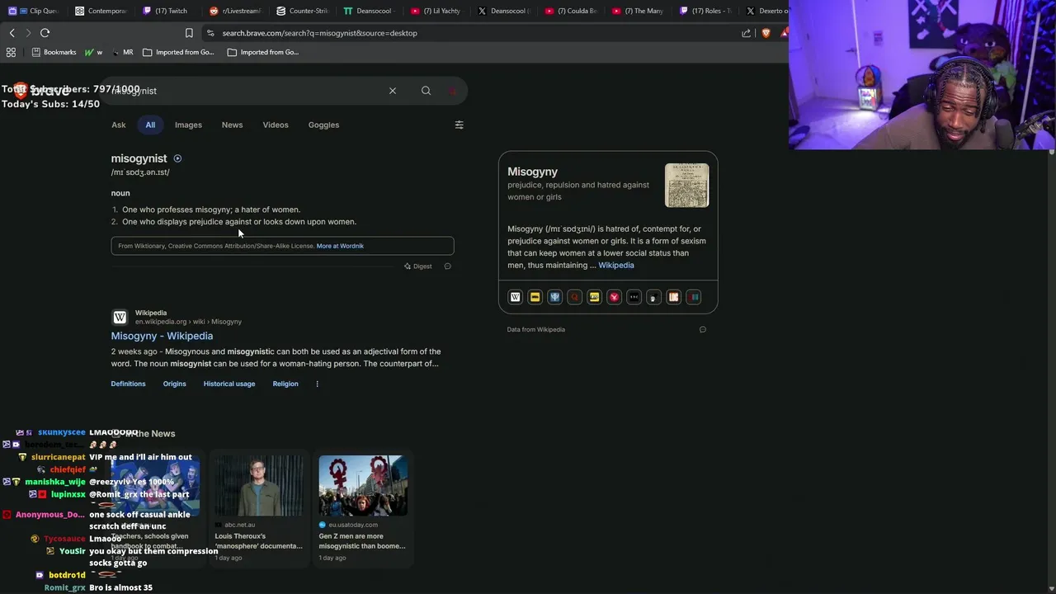Switch to the (7) Lil Yachty YouTube tab

[x=436, y=11]
